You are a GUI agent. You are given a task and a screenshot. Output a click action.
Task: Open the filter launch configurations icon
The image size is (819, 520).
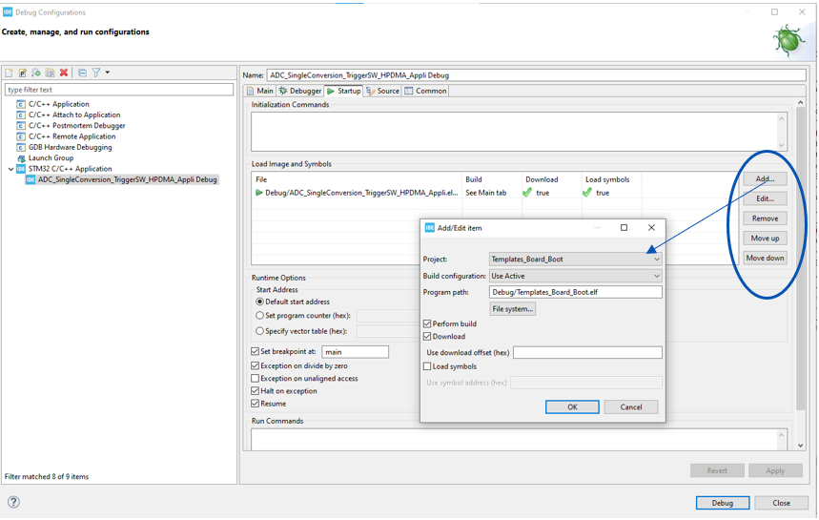[x=96, y=73]
